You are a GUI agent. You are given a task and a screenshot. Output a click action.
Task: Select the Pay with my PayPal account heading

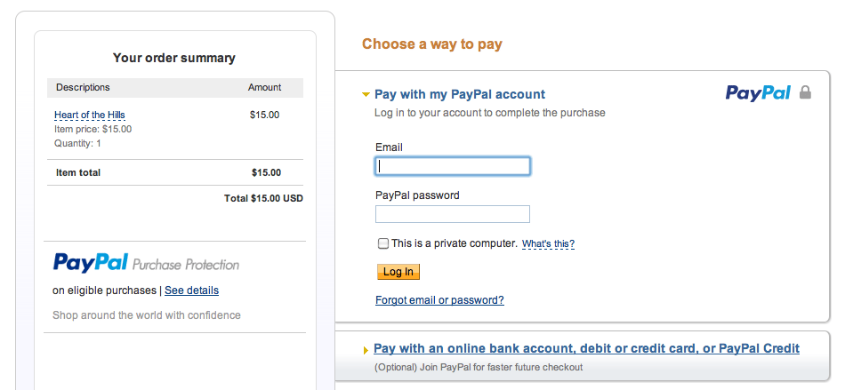coord(460,95)
